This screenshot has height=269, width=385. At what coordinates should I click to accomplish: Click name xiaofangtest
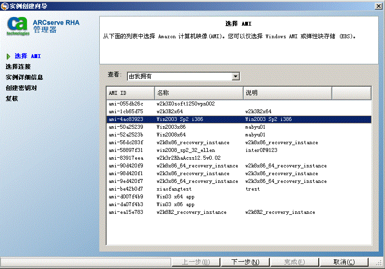click(174, 189)
